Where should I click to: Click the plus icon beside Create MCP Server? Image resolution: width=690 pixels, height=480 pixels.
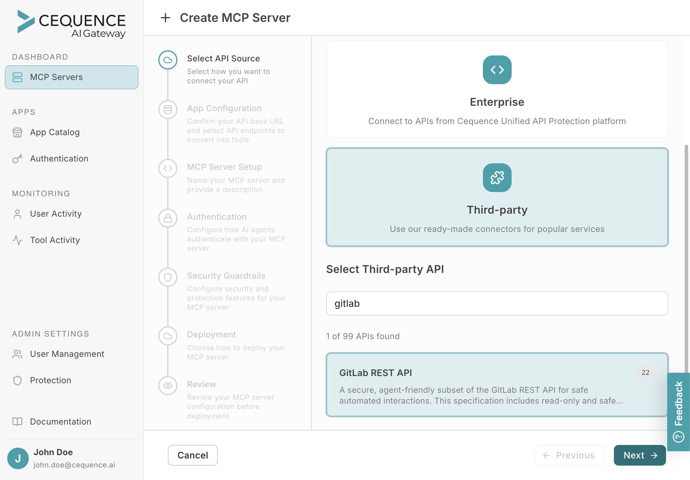tap(165, 18)
